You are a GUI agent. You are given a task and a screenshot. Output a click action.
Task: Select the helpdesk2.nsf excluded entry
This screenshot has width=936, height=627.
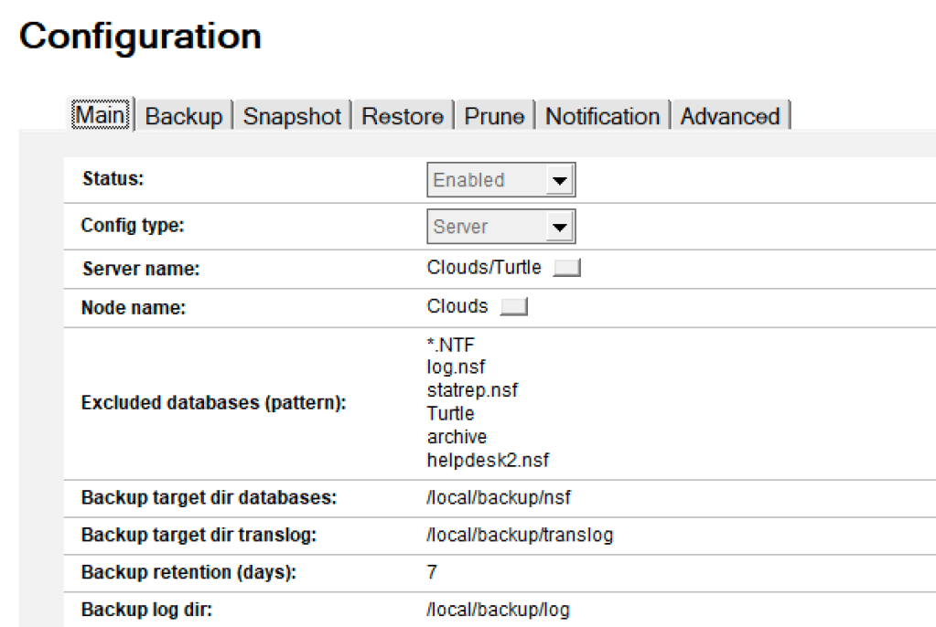click(x=488, y=460)
